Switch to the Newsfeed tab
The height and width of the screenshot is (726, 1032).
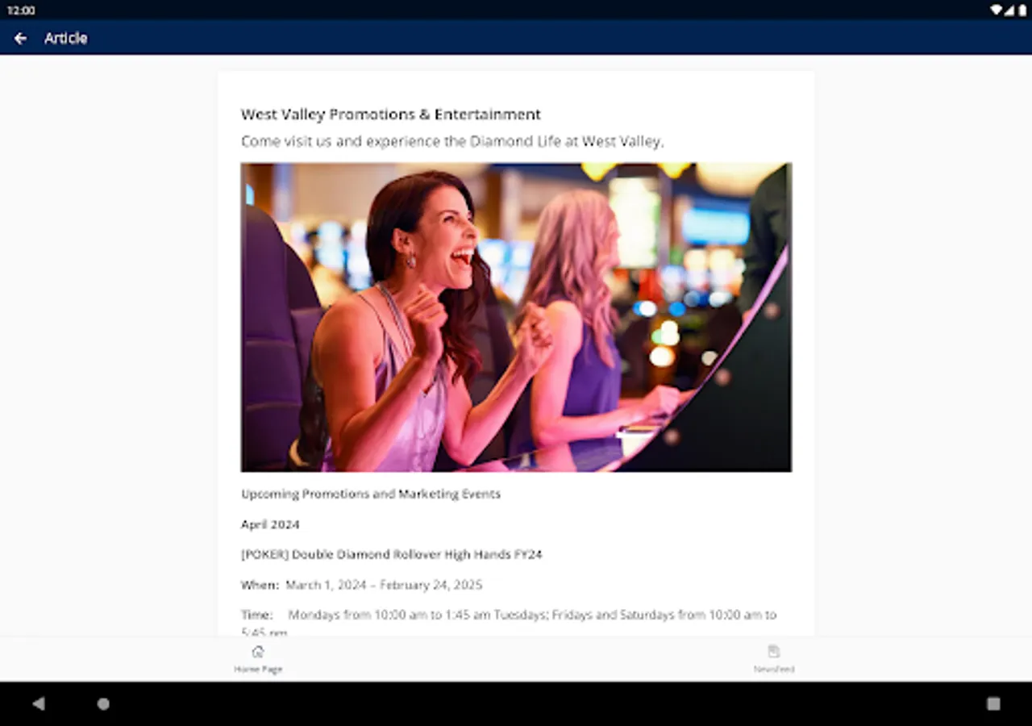point(774,659)
